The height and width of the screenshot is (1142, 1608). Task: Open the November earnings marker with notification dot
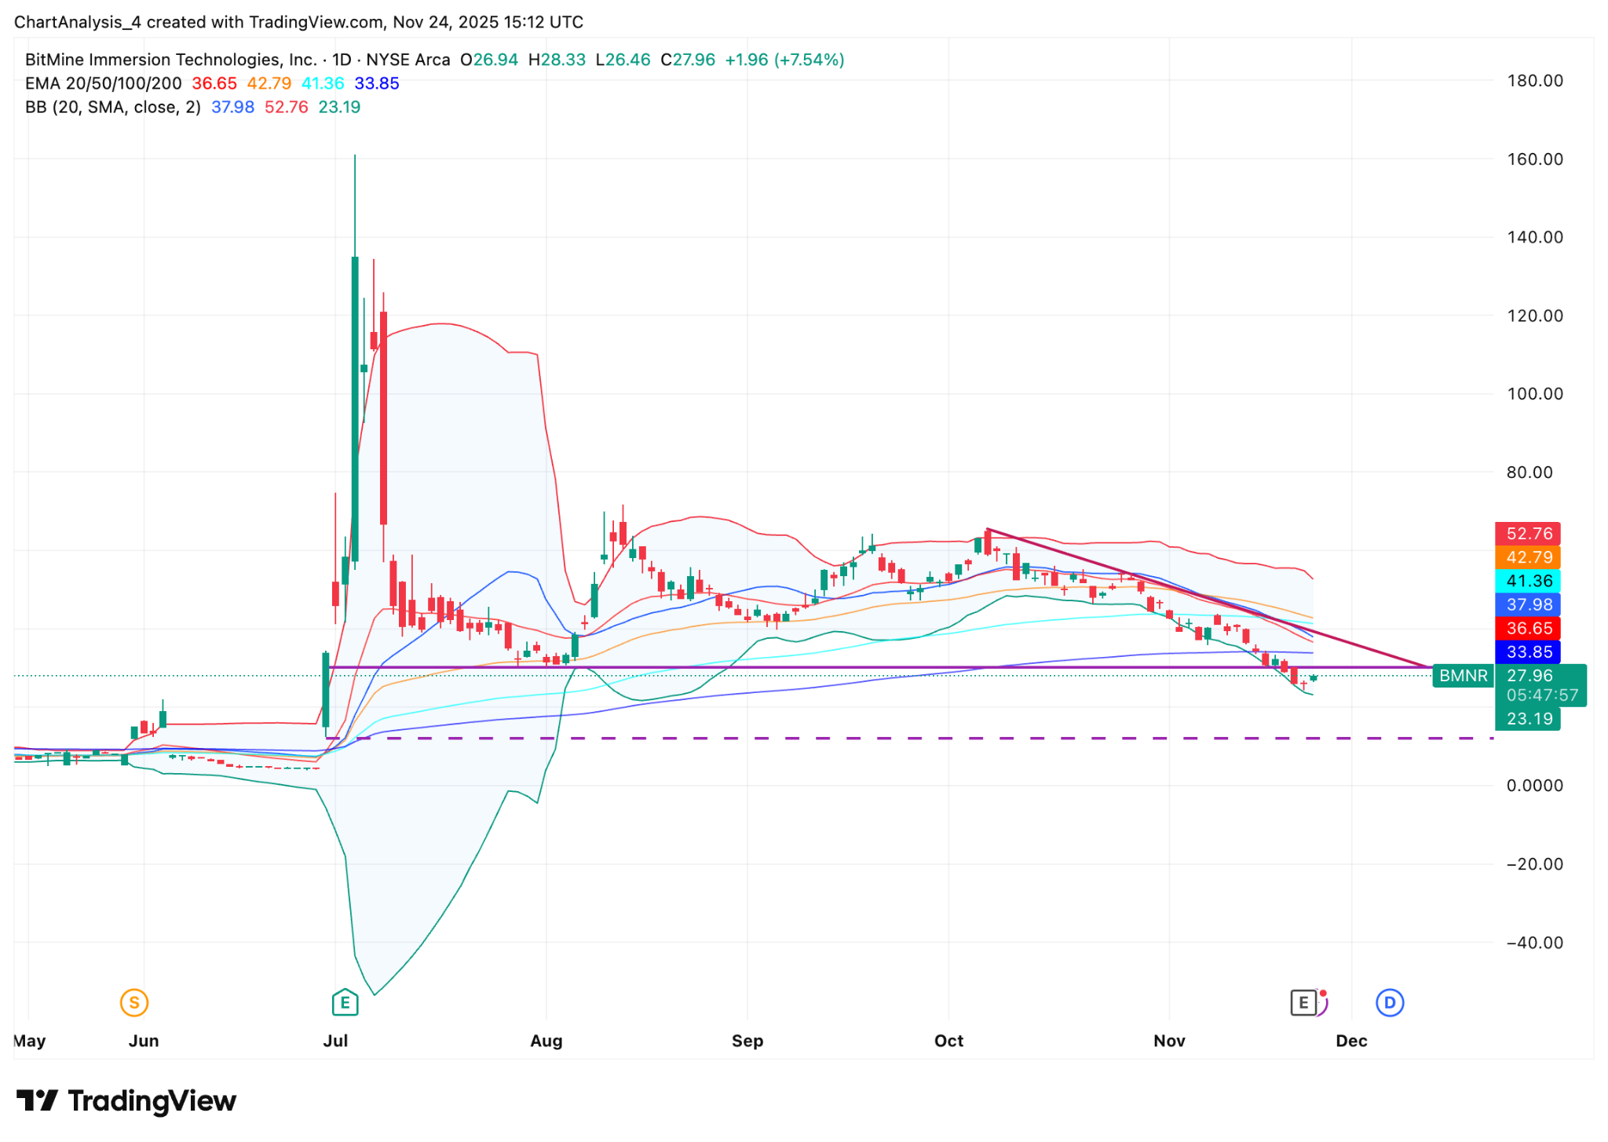click(x=1303, y=1002)
